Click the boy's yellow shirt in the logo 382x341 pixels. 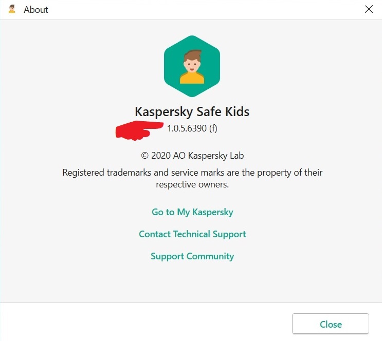(192, 78)
